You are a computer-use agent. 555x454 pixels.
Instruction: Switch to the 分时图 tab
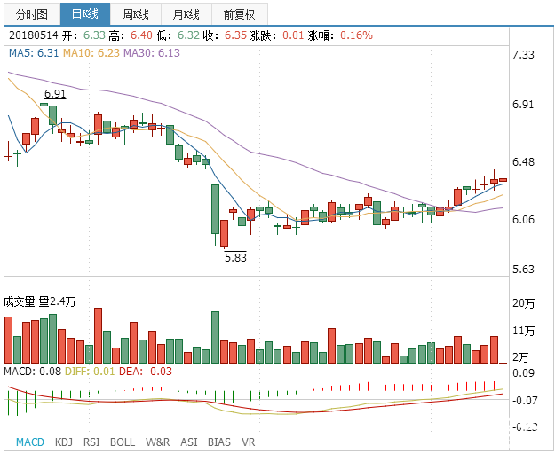click(32, 14)
